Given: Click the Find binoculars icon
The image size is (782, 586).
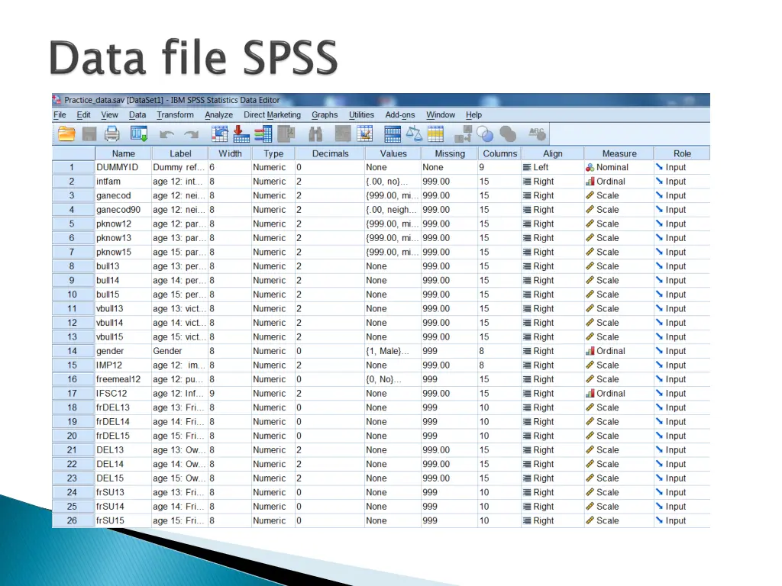Looking at the screenshot, I should [x=315, y=134].
